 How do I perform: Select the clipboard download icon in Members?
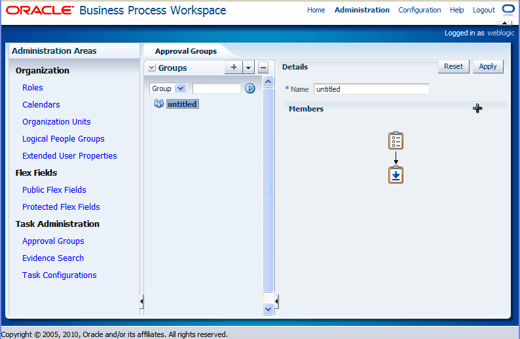coord(396,174)
